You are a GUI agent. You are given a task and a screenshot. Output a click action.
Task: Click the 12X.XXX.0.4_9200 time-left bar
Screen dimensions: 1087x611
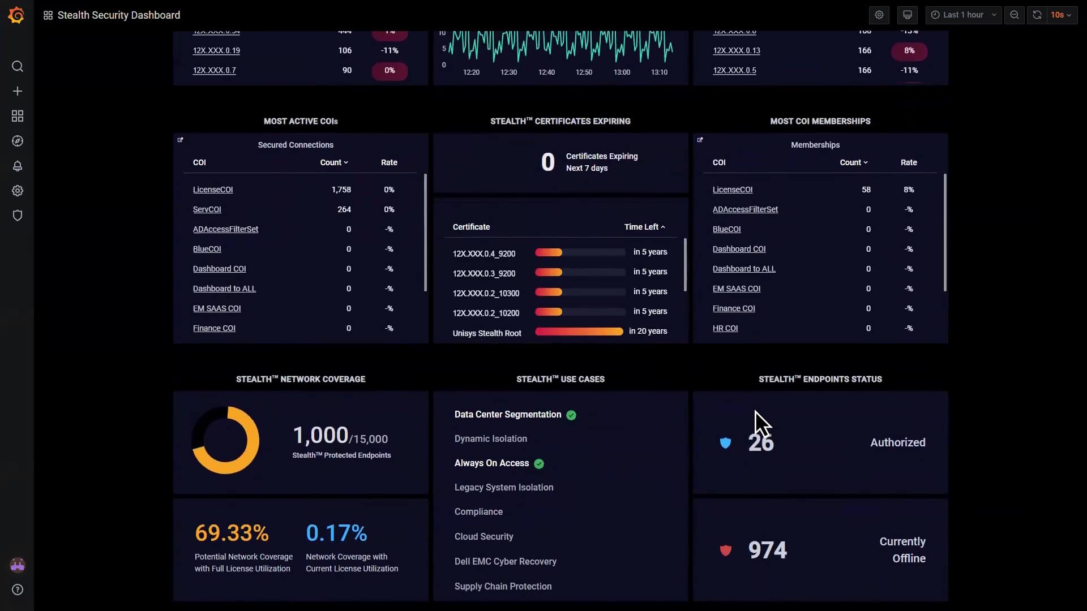tap(580, 253)
